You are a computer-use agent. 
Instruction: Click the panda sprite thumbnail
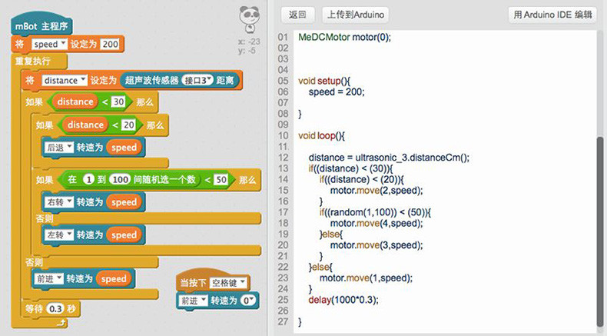249,19
